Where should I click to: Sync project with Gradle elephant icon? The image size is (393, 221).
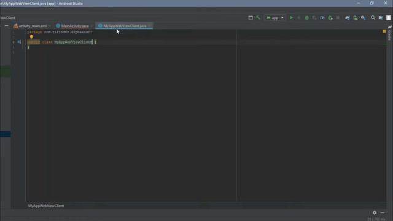coord(347,18)
